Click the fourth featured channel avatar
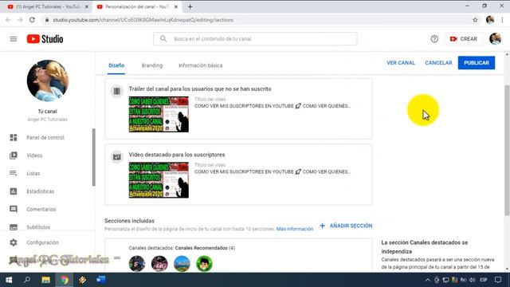 tap(204, 263)
